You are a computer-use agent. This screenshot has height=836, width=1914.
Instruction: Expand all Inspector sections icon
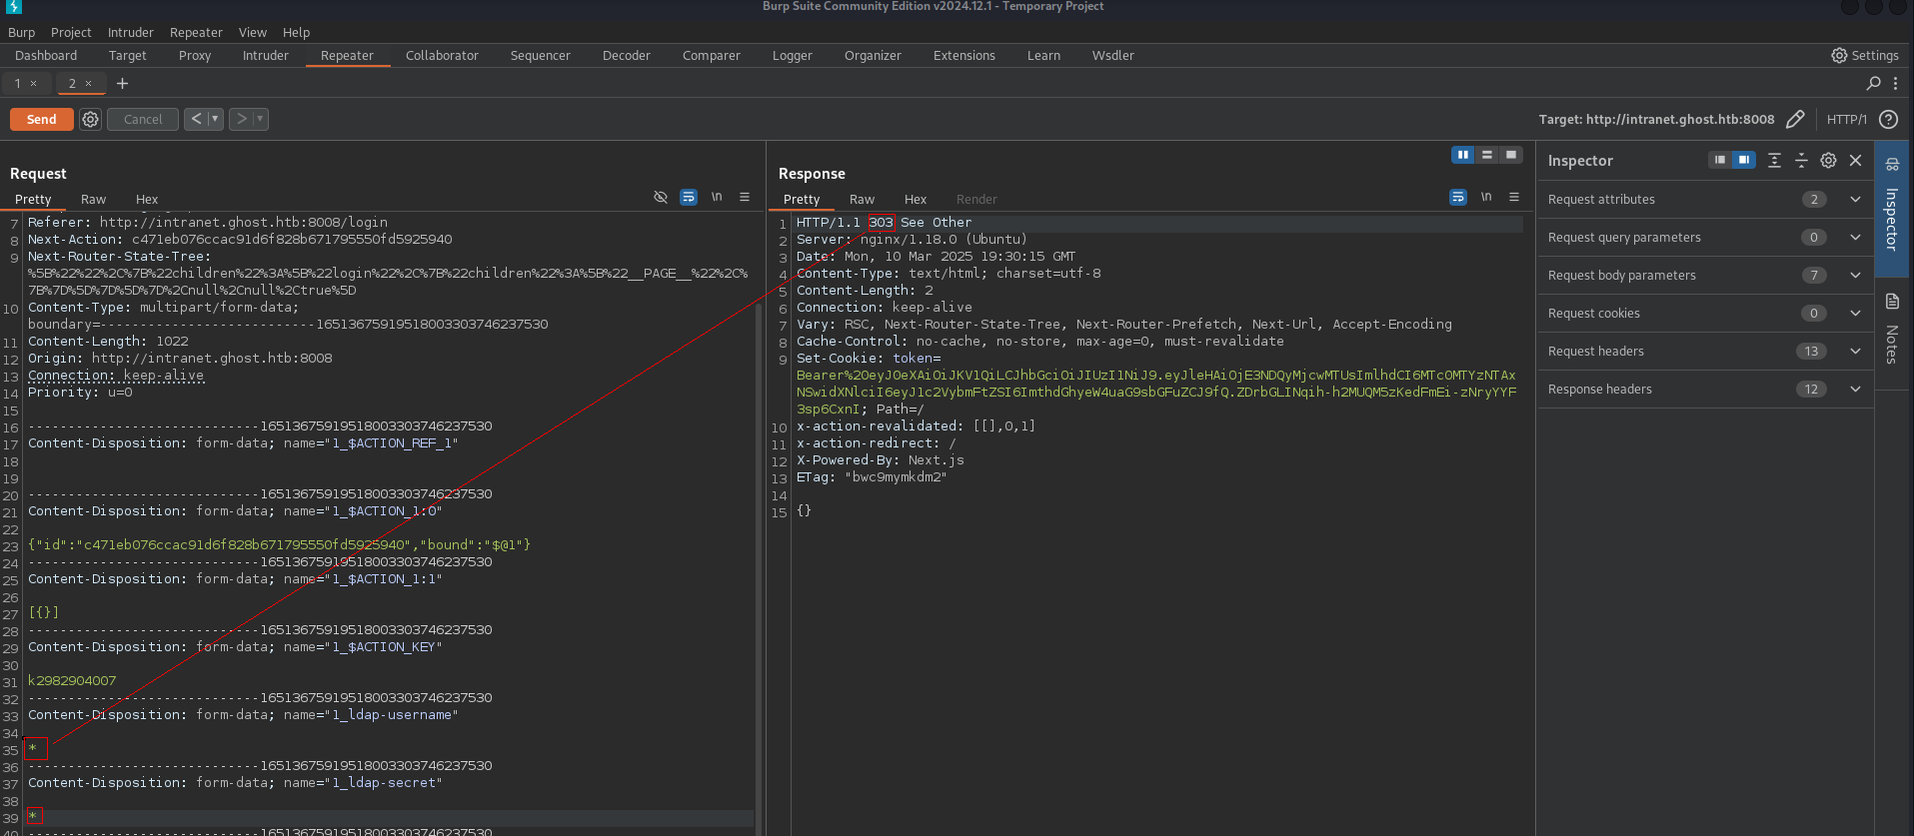pos(1774,160)
